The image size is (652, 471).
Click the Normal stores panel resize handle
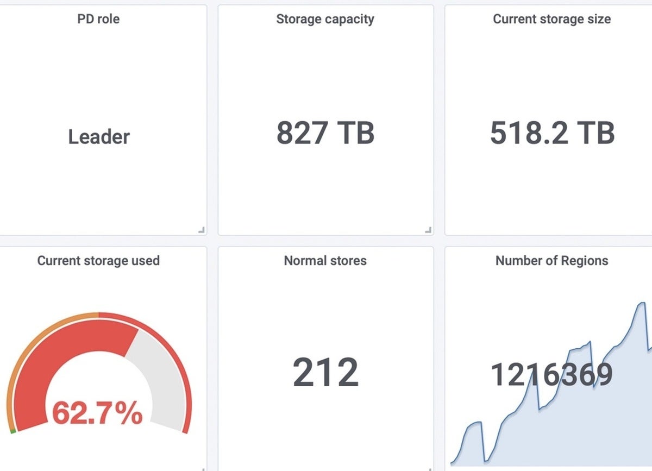[429, 469]
